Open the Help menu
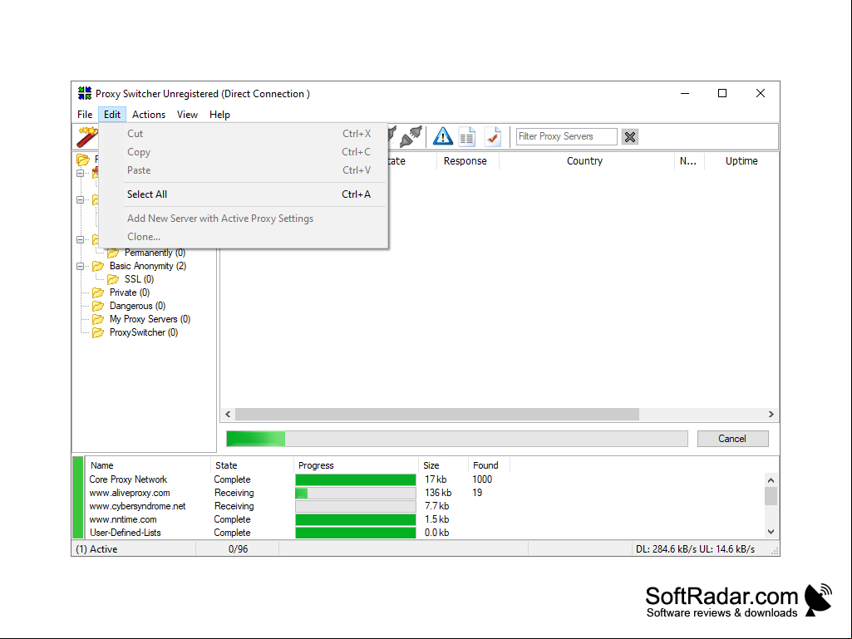Viewport: 852px width, 639px height. pyautogui.click(x=220, y=115)
